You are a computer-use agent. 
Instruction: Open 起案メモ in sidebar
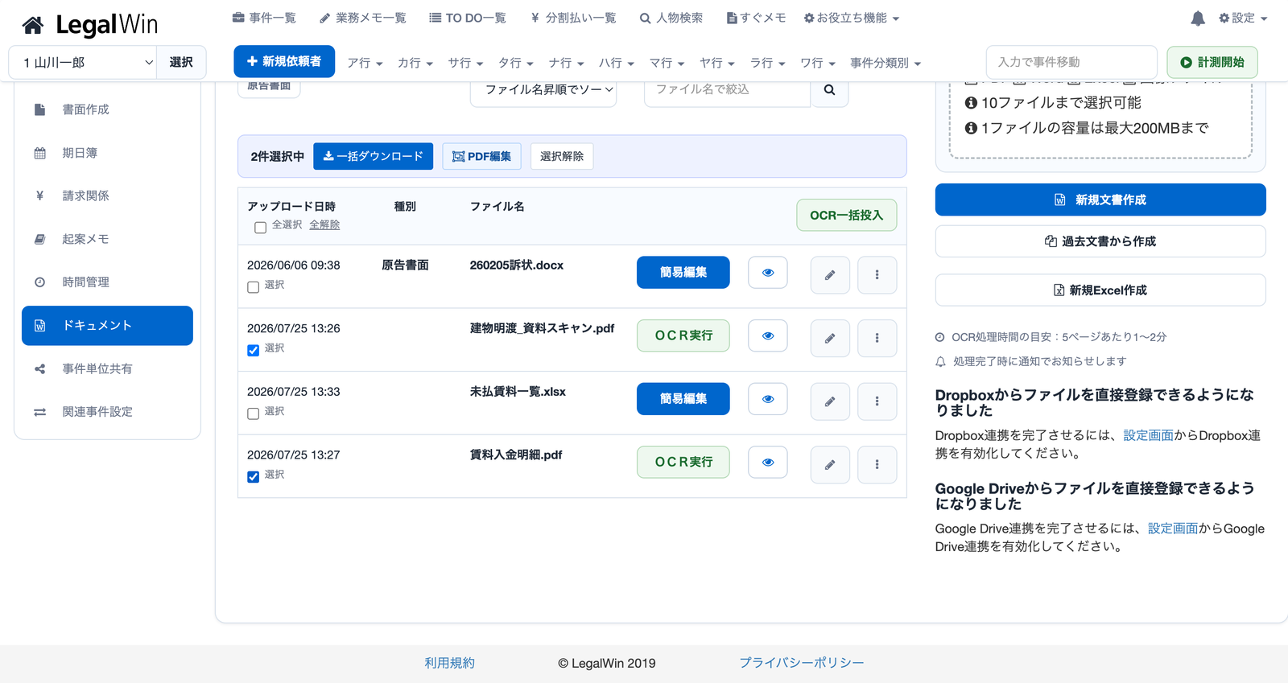[107, 239]
